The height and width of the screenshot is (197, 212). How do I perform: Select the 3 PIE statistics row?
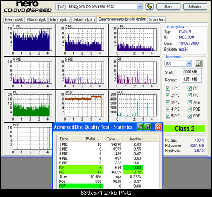point(101,154)
